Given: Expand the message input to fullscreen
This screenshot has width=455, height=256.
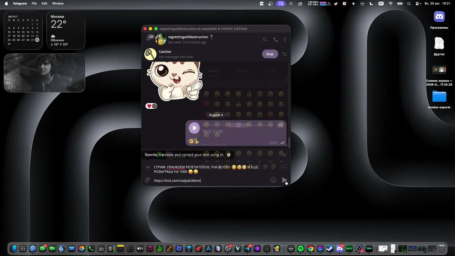Looking at the screenshot, I should click(x=284, y=166).
